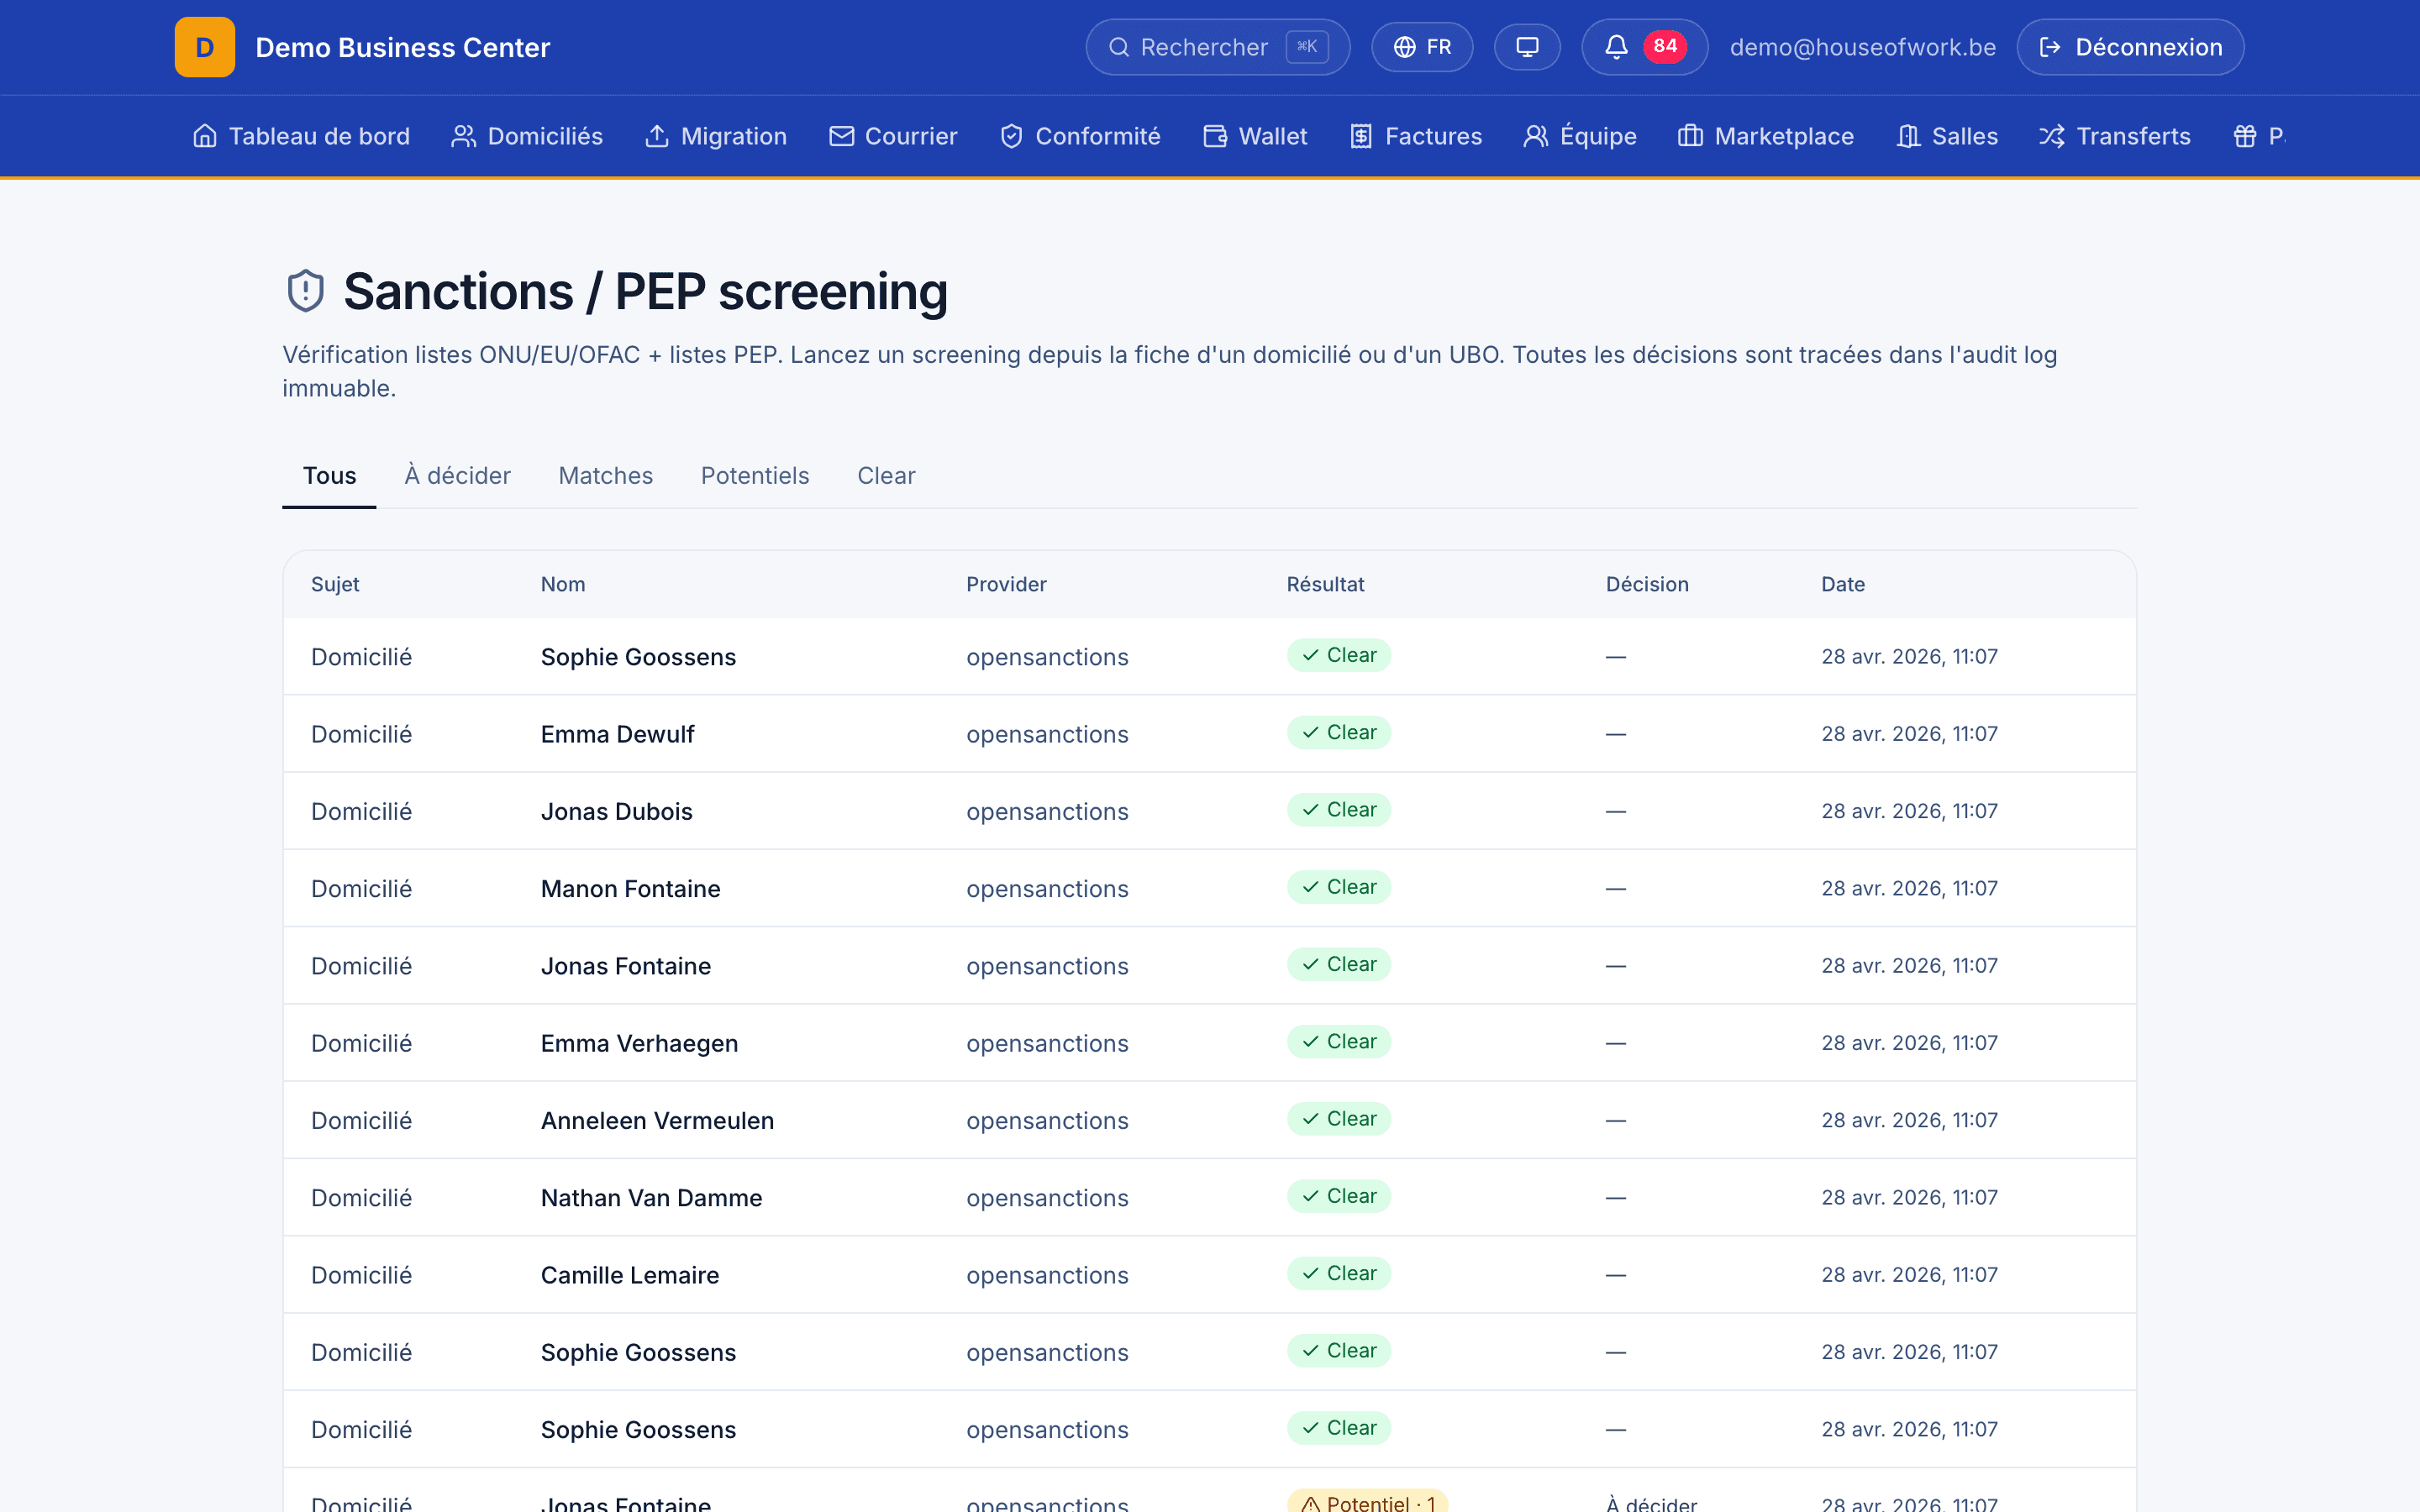Viewport: 2420px width, 1512px height.
Task: Open Wallet from navigation
Action: (1255, 136)
